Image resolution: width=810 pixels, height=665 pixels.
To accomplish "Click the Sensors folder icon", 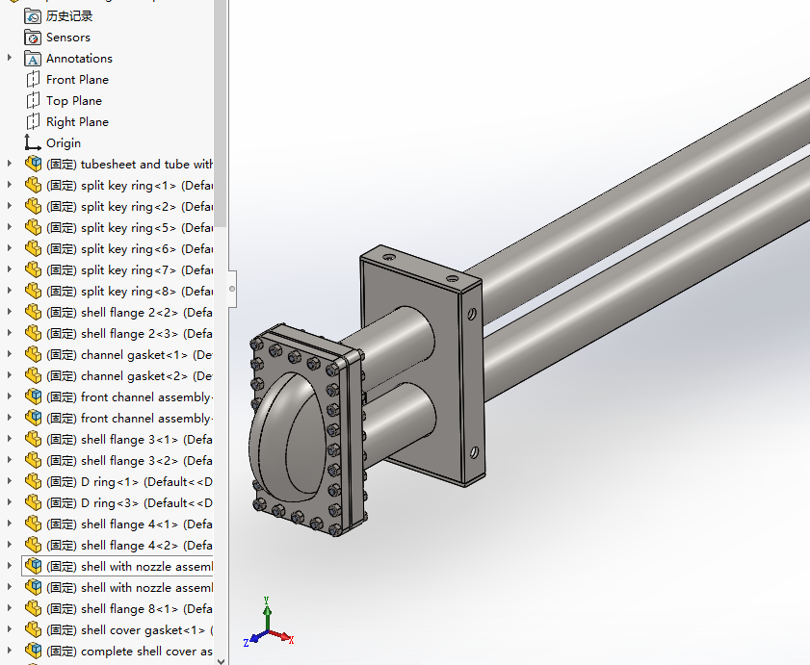I will pyautogui.click(x=33, y=38).
